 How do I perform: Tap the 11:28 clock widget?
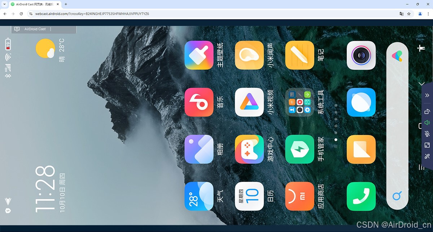point(45,188)
